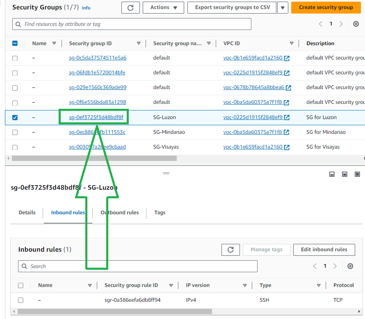Sort inbound rules by Type column
365x319 pixels.
(319, 285)
